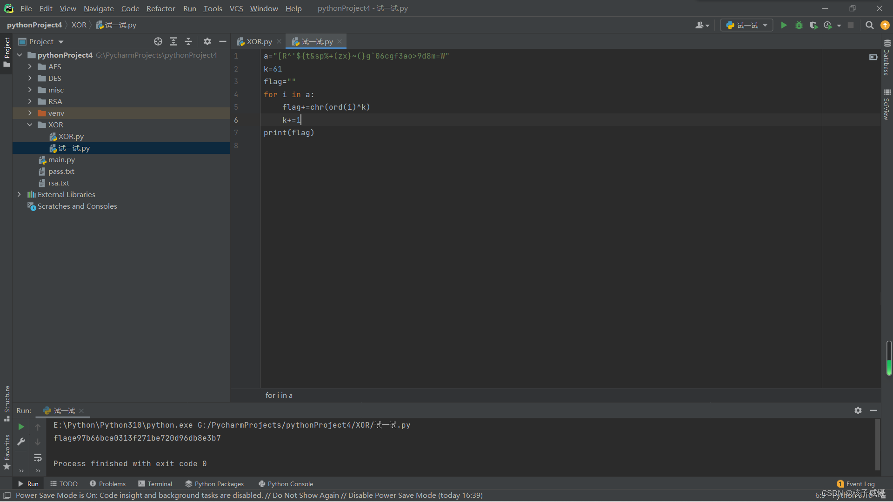Run with coverage shield icon
893x502 pixels.
click(x=813, y=25)
